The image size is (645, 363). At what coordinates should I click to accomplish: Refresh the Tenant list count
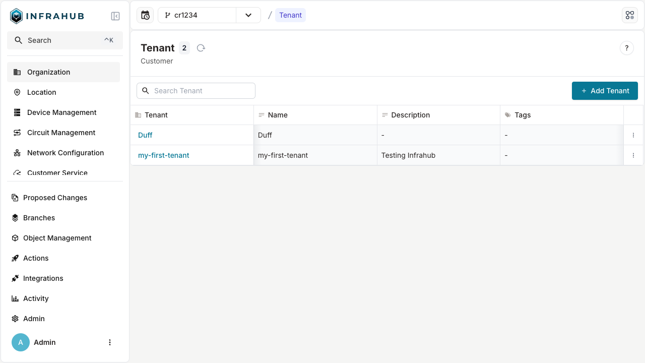(x=201, y=48)
